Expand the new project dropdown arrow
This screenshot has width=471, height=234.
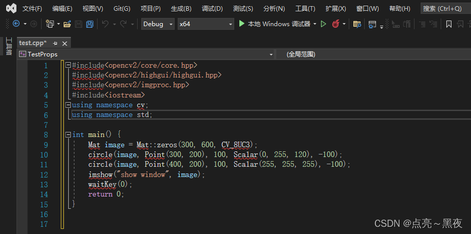pyautogui.click(x=58, y=24)
